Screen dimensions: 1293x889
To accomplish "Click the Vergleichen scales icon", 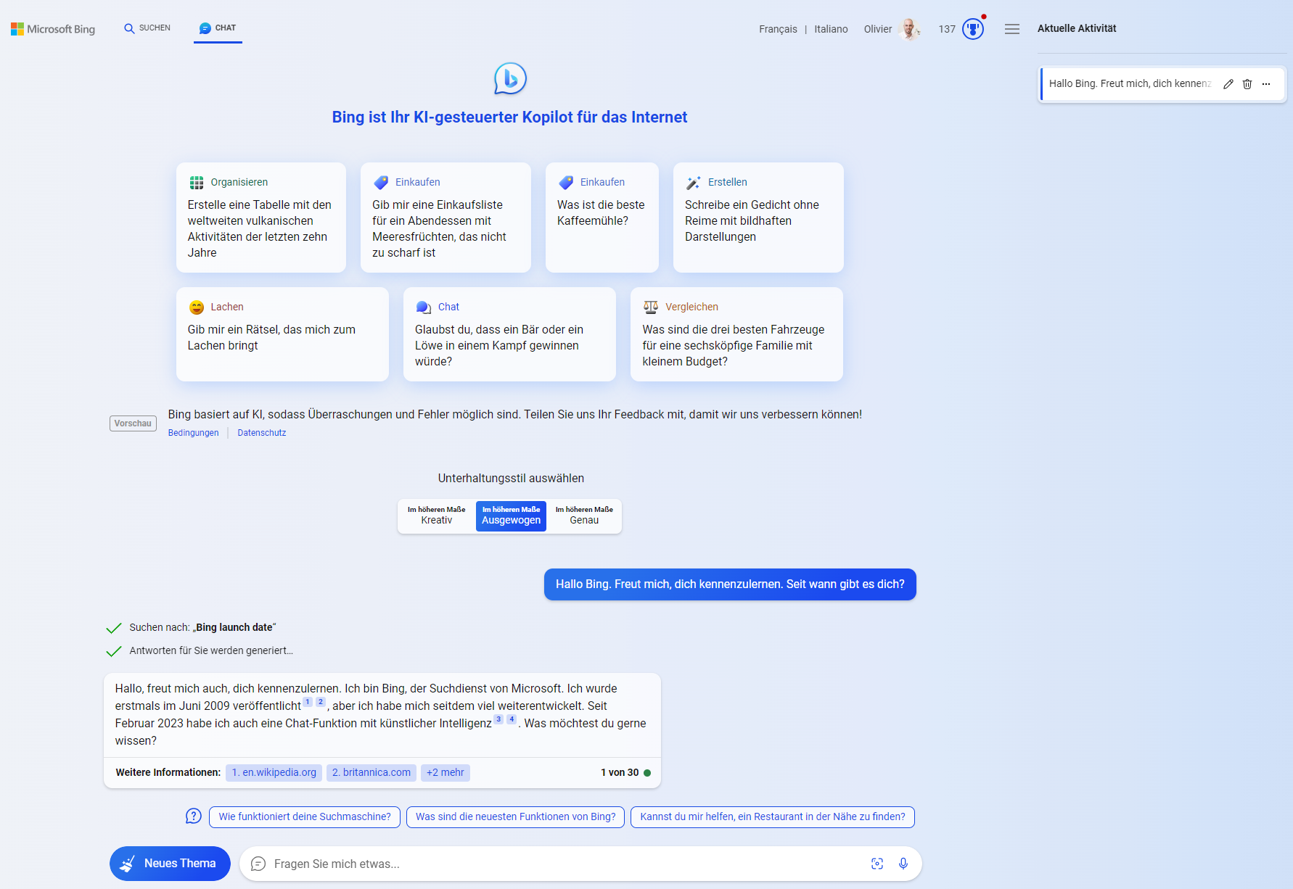I will coord(651,307).
